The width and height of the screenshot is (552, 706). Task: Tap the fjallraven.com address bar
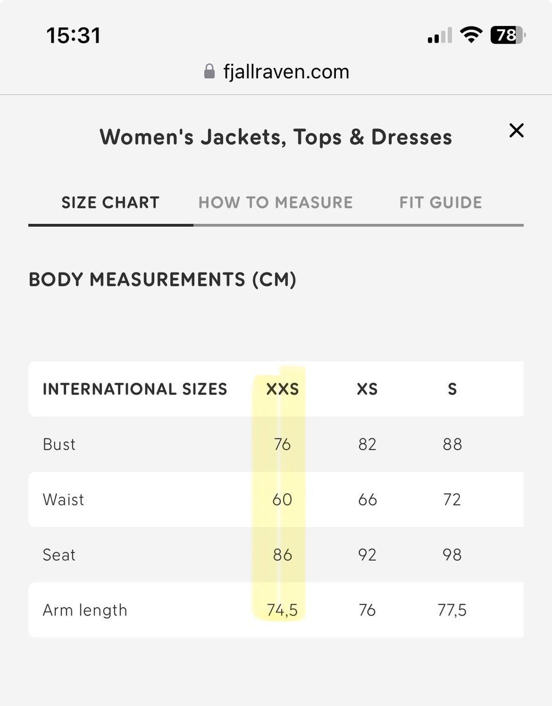pyautogui.click(x=286, y=71)
